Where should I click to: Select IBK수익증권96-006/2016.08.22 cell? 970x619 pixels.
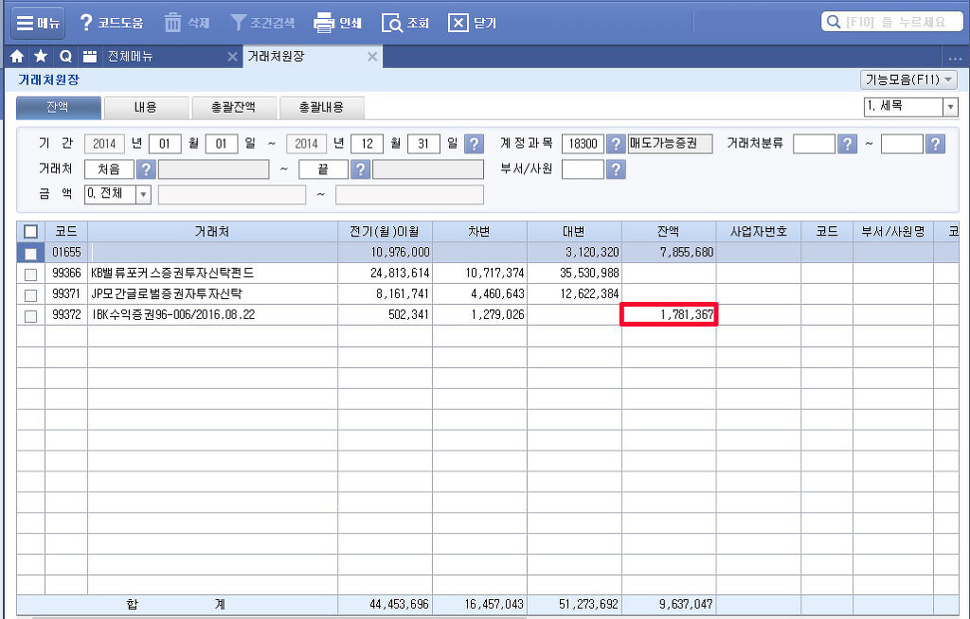click(212, 315)
